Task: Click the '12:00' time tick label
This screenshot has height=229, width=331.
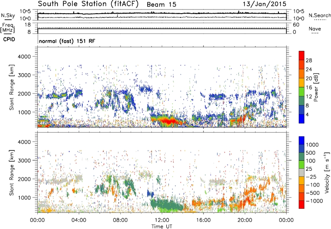Action: [162, 220]
